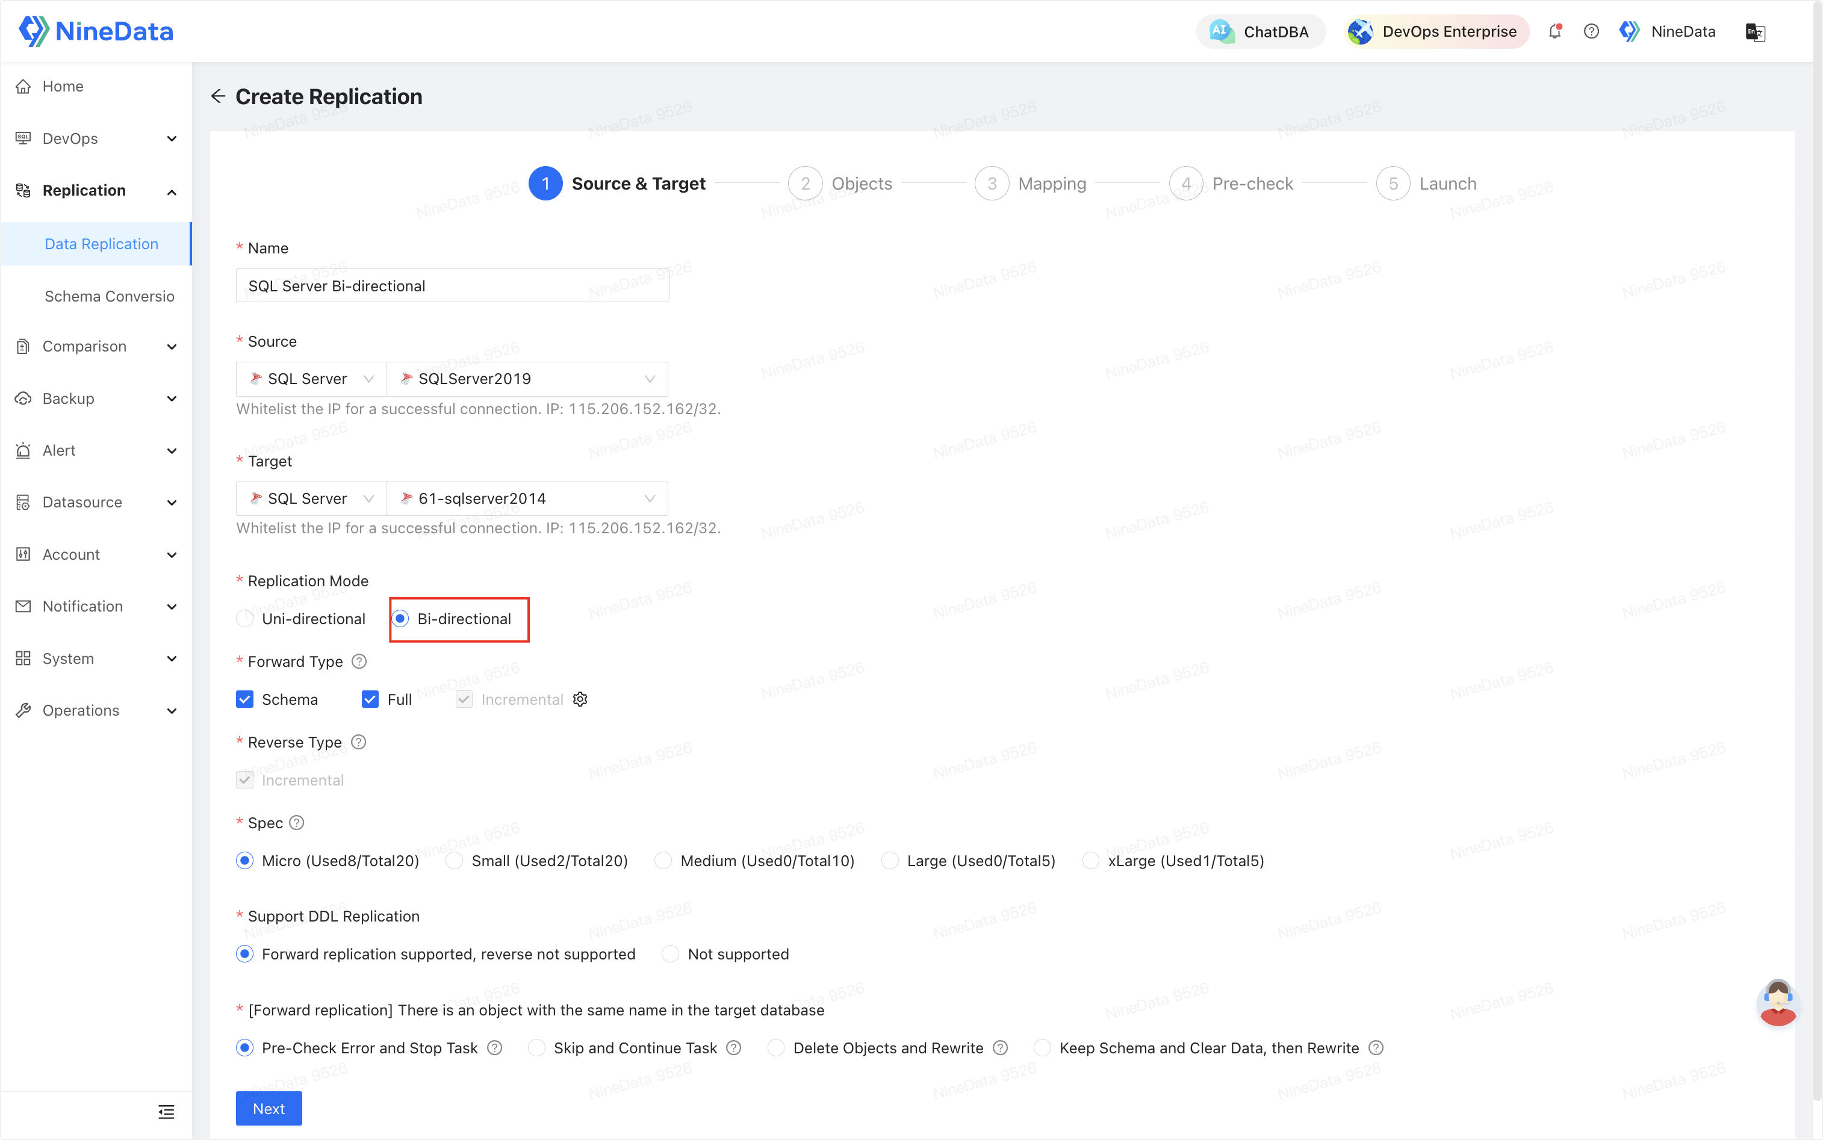
Task: Open Forward Type help tooltip
Action: (x=359, y=662)
